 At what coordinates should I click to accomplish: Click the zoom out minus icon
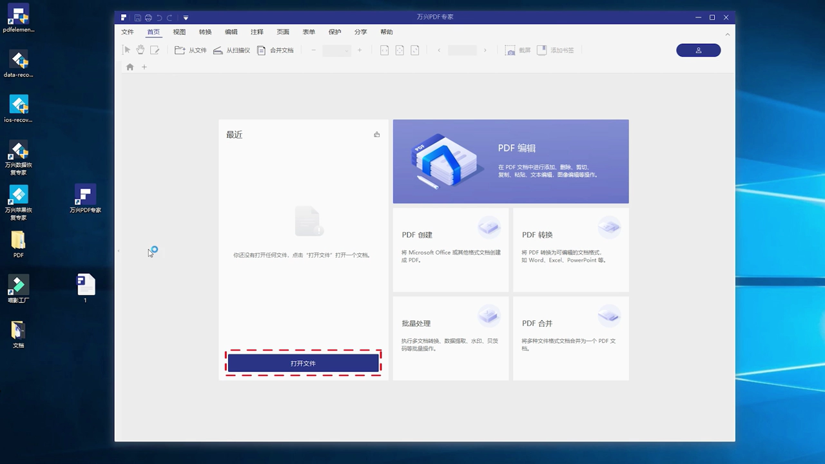point(313,50)
